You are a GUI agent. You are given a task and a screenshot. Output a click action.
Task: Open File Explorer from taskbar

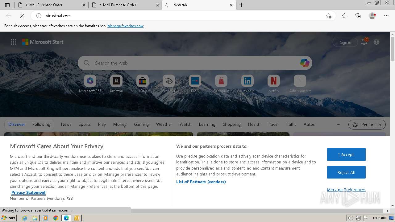coord(35,218)
